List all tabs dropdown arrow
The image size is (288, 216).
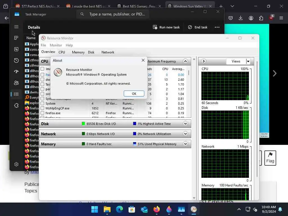coord(232,6)
